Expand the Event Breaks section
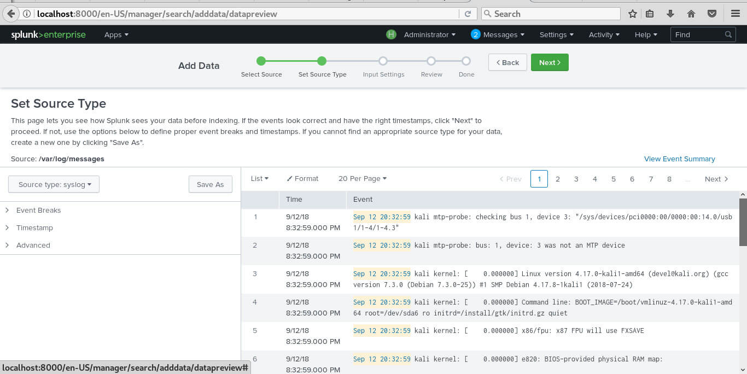747x374 pixels. click(x=38, y=210)
